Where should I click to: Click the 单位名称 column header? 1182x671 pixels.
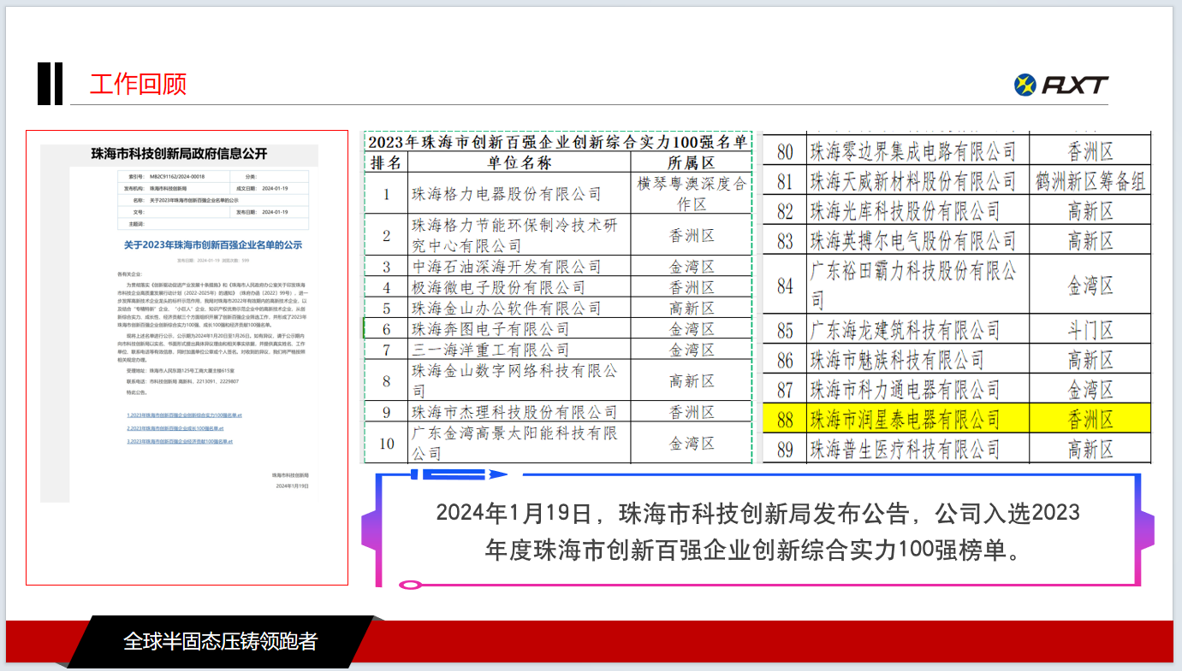coord(520,162)
